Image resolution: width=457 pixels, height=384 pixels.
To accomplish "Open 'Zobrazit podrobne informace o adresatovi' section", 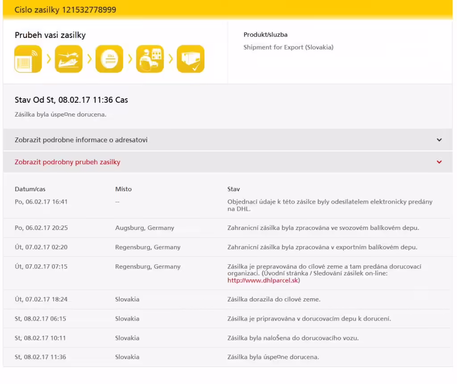I will 228,140.
